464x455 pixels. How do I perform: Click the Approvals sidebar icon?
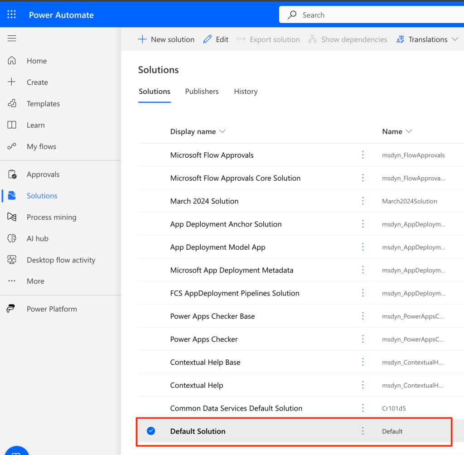[12, 174]
